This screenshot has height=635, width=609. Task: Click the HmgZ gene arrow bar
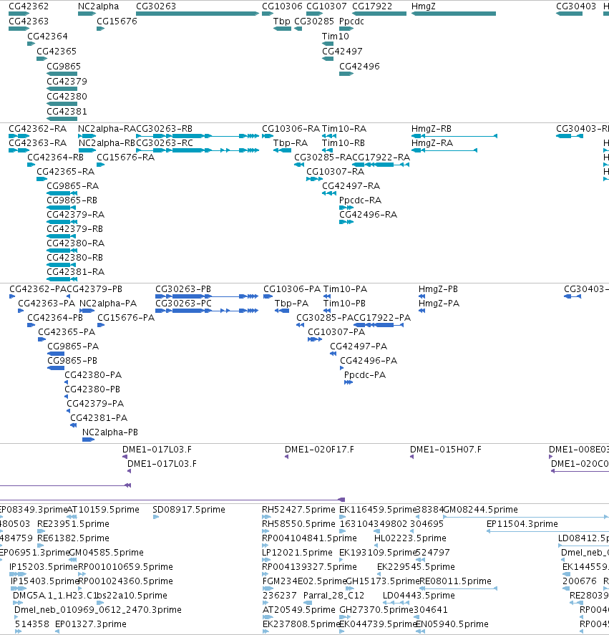tap(454, 14)
